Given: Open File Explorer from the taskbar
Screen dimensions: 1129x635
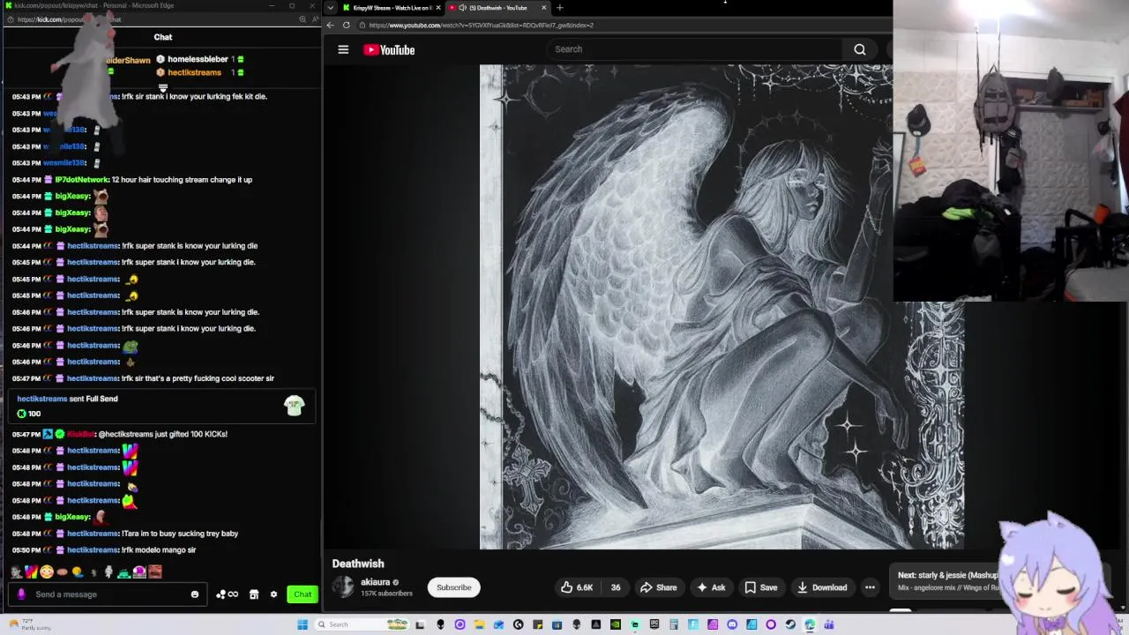Looking at the screenshot, I should click(x=479, y=624).
